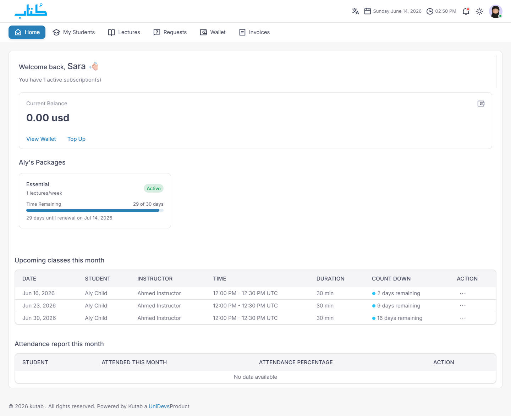
Task: Click the Active status badge
Action: click(x=154, y=188)
